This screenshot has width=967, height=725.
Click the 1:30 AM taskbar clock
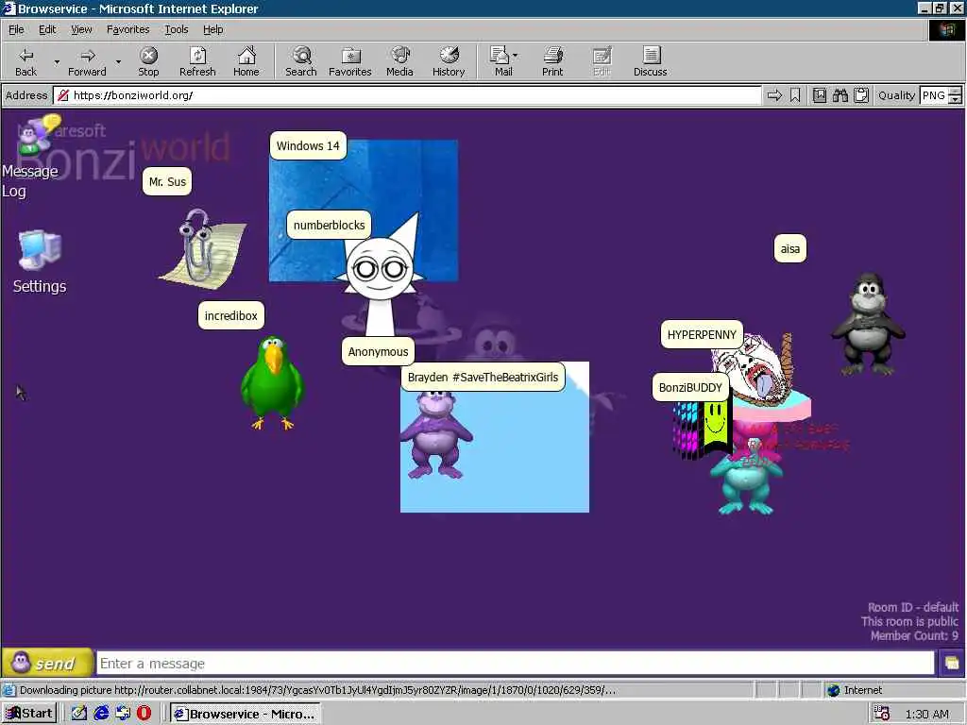coord(927,714)
